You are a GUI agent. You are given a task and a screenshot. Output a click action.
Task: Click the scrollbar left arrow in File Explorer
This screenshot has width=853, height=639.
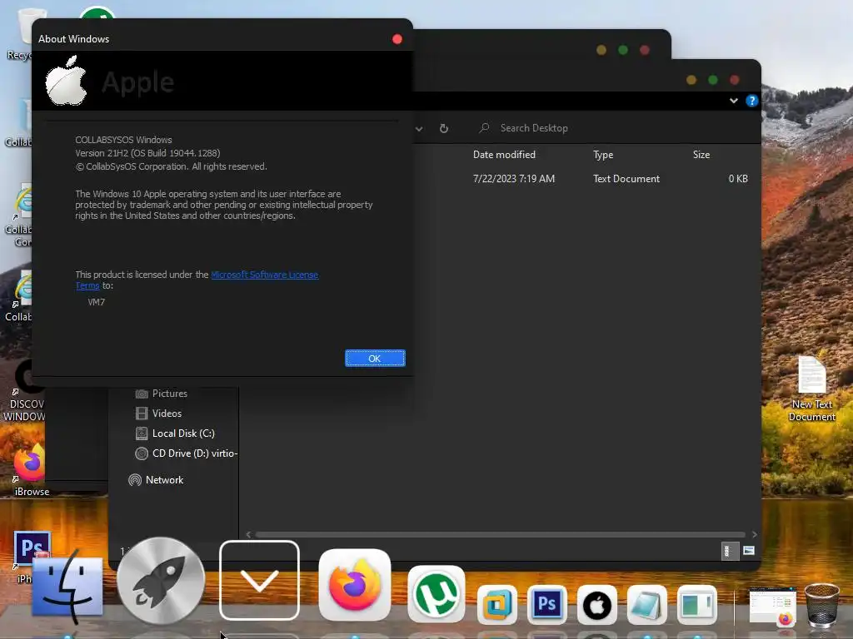248,535
